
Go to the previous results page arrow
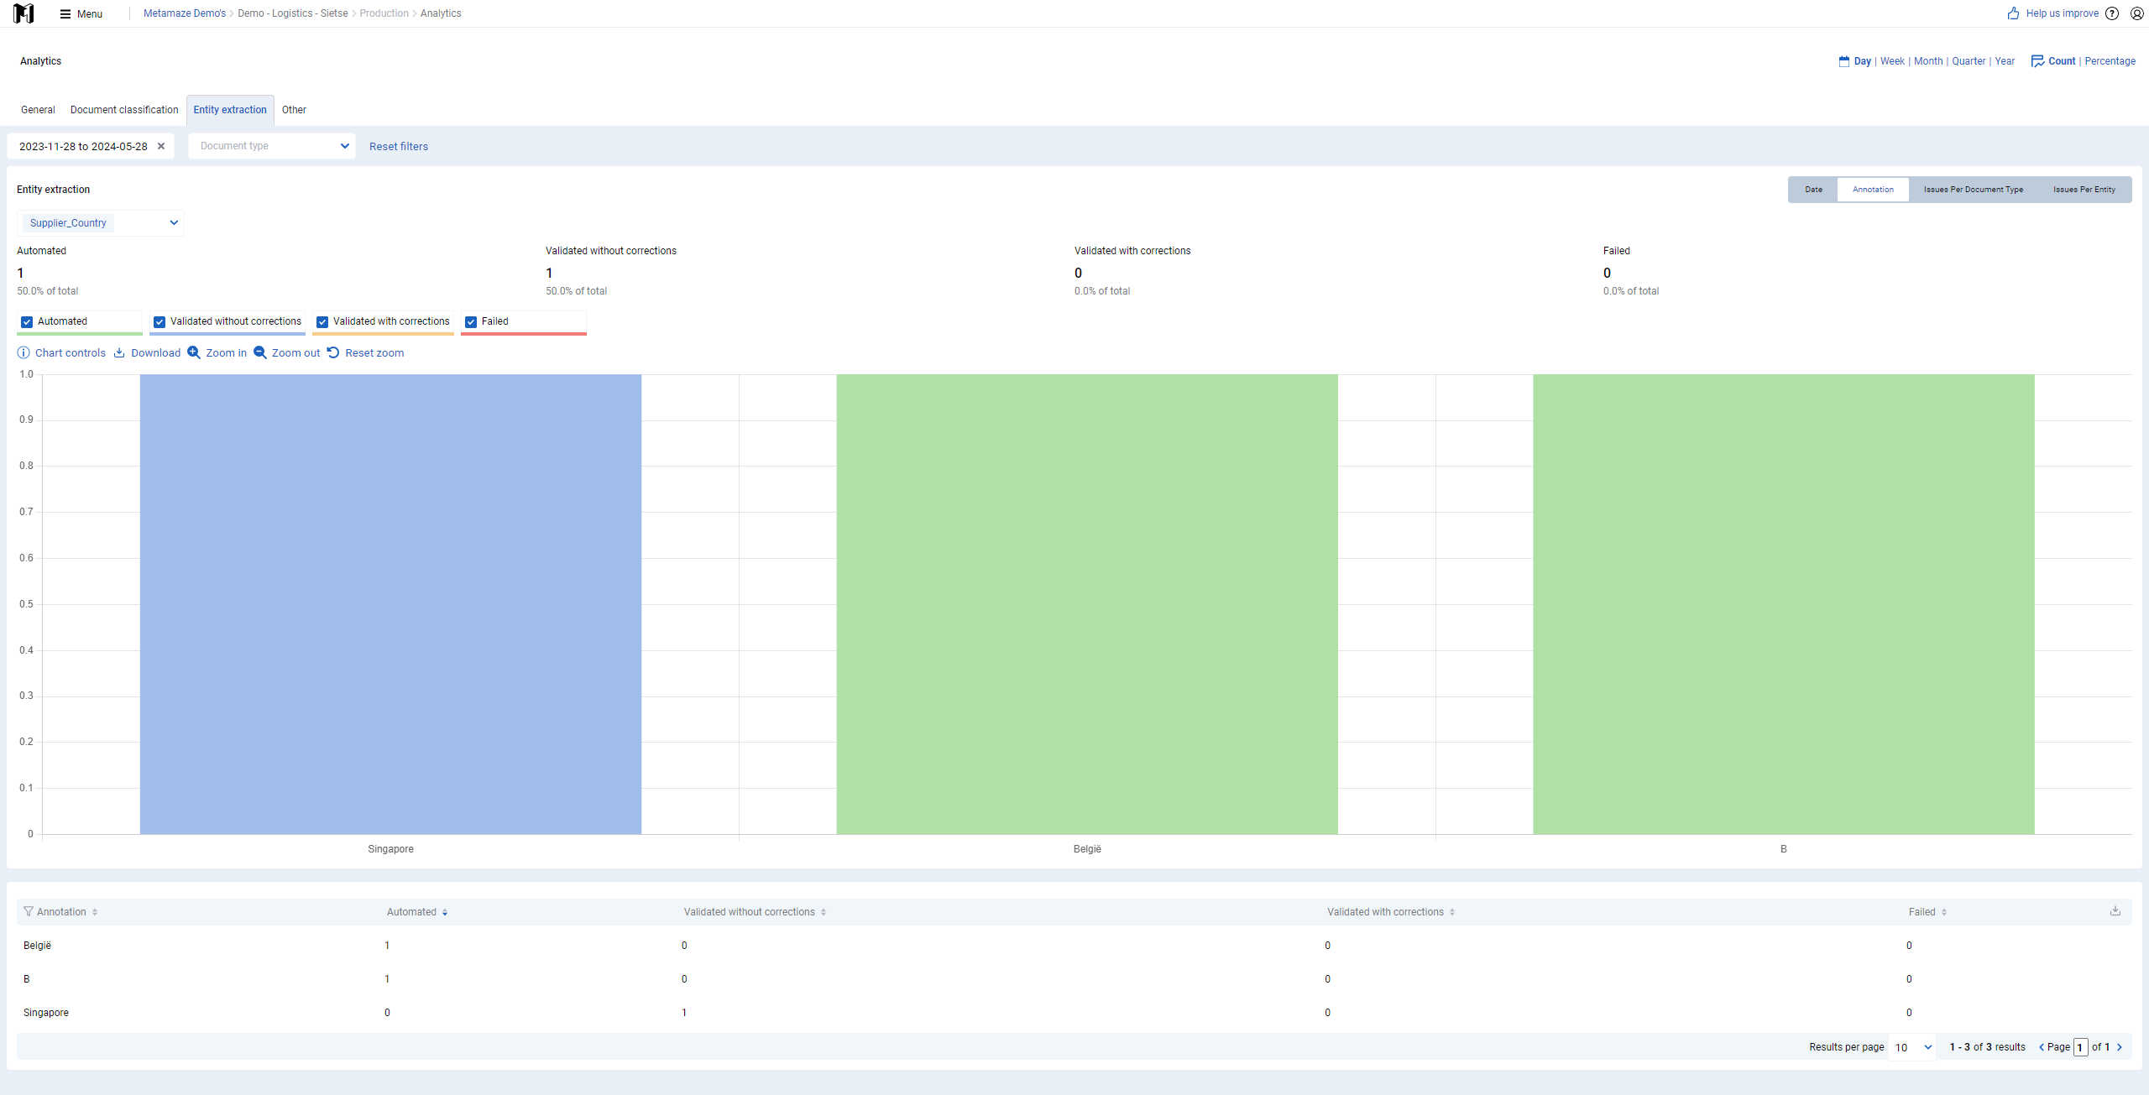pyautogui.click(x=2042, y=1047)
